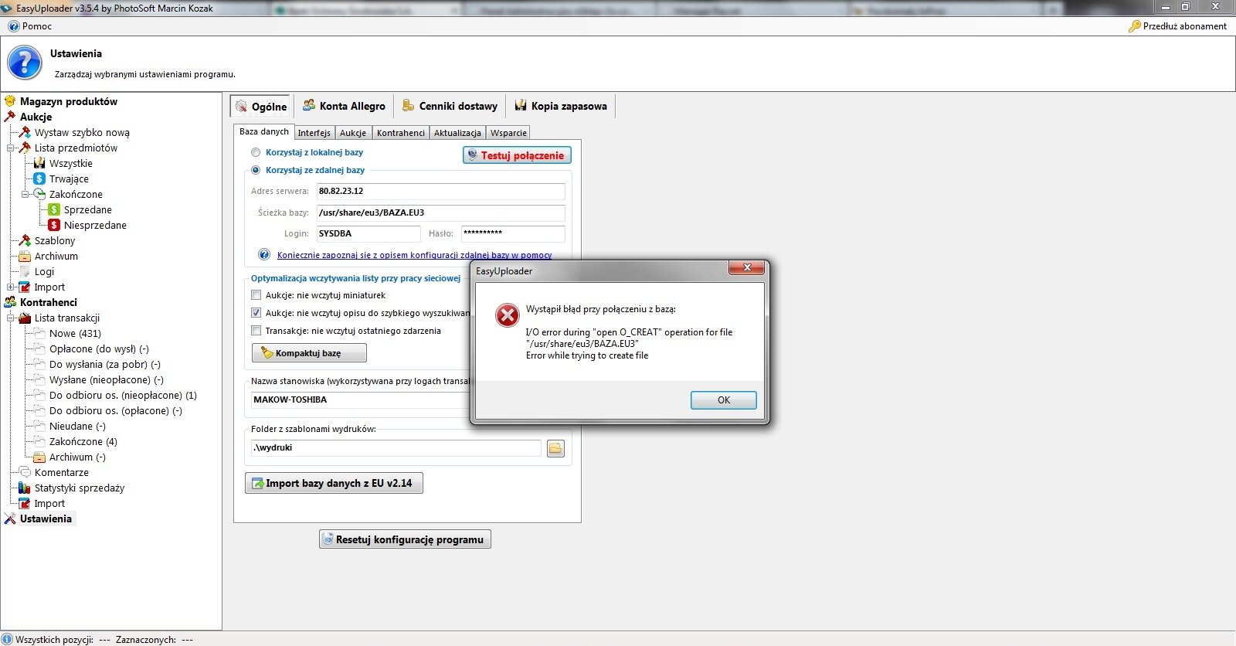This screenshot has height=646, width=1236.
Task: Click the Archiwum box icon under Aukcje
Action: click(25, 256)
